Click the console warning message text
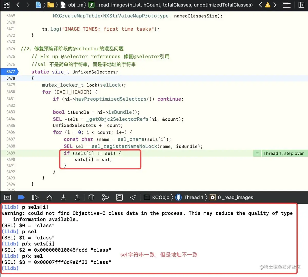The width and height of the screenshot is (308, 277). (x=147, y=216)
